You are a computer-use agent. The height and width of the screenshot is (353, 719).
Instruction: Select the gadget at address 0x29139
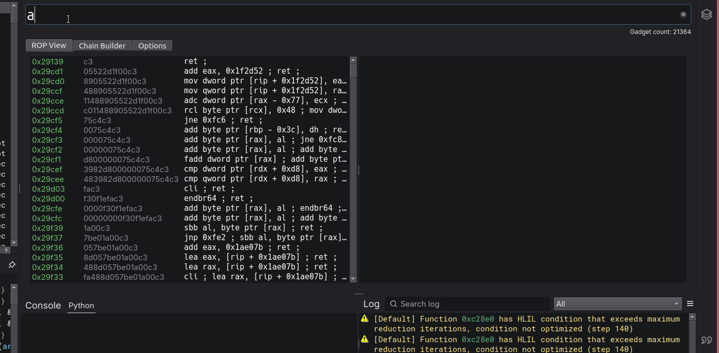tap(48, 61)
